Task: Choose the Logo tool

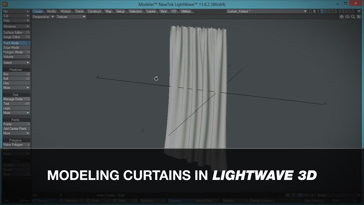Action: tap(16, 108)
